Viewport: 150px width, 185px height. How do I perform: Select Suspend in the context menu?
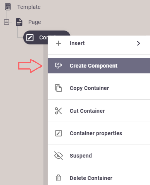99,156
